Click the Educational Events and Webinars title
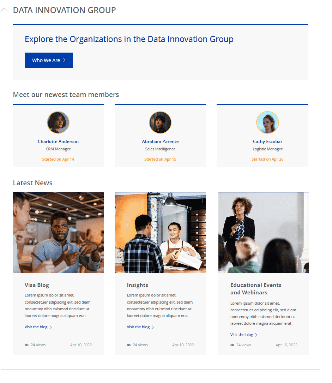 (x=256, y=289)
